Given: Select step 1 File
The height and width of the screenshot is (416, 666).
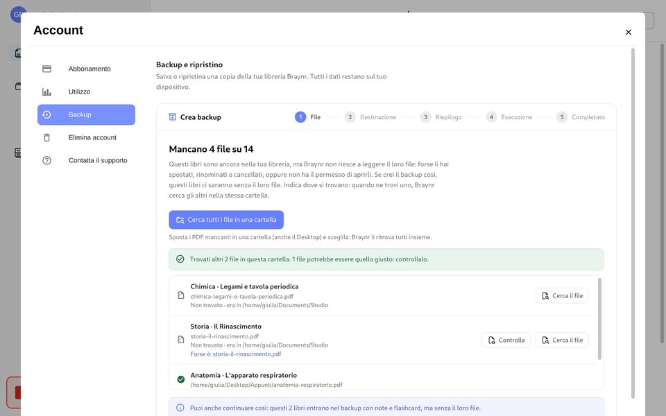Looking at the screenshot, I should (308, 117).
